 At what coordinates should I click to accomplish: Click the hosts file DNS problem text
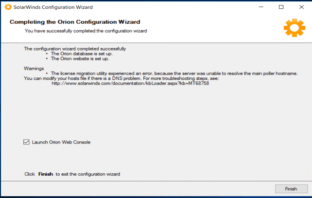(x=121, y=78)
